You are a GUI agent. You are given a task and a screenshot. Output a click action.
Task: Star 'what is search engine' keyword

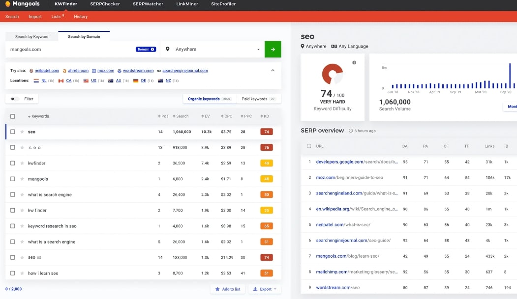pos(22,195)
